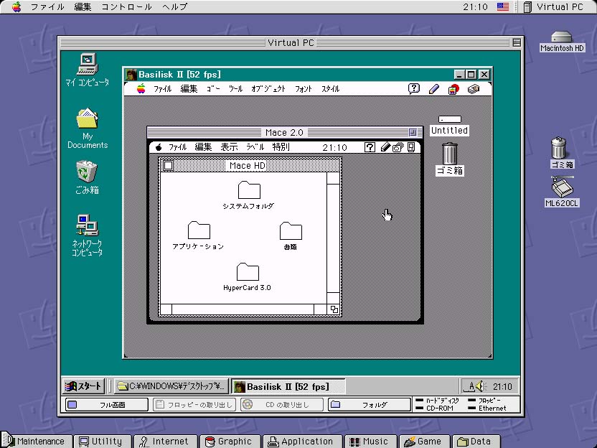This screenshot has width=597, height=448.
Task: Click the CD の取り出し button
Action: point(282,405)
